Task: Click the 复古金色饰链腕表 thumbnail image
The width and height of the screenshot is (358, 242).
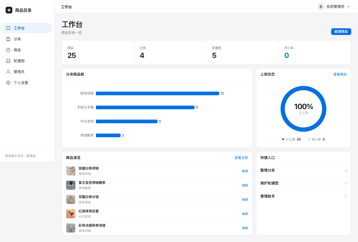Action: [x=71, y=185]
